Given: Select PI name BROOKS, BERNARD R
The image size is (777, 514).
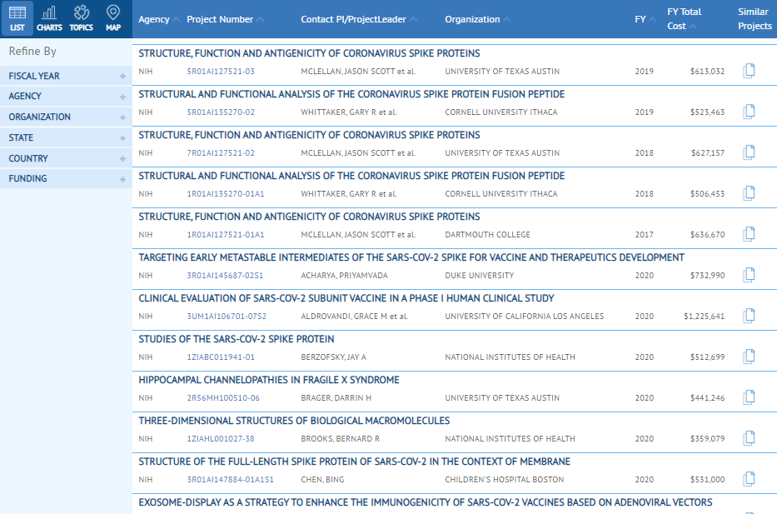Looking at the screenshot, I should [x=340, y=439].
